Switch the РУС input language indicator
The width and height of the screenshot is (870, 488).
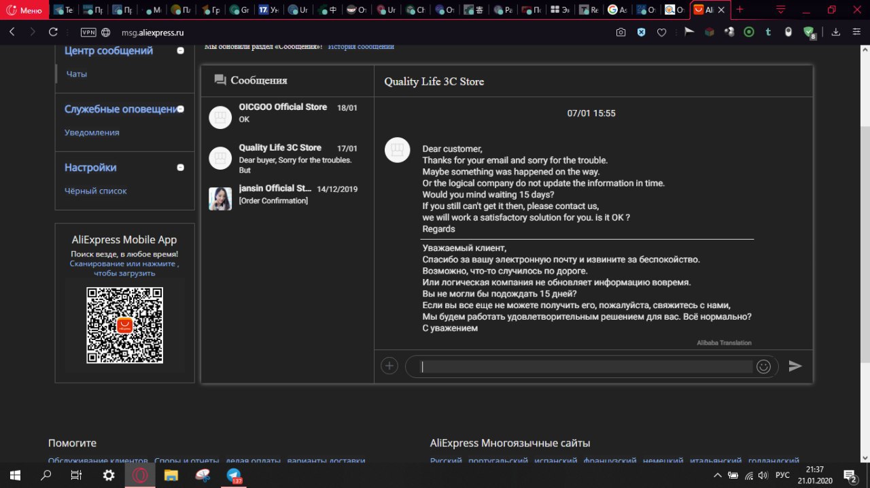[782, 475]
